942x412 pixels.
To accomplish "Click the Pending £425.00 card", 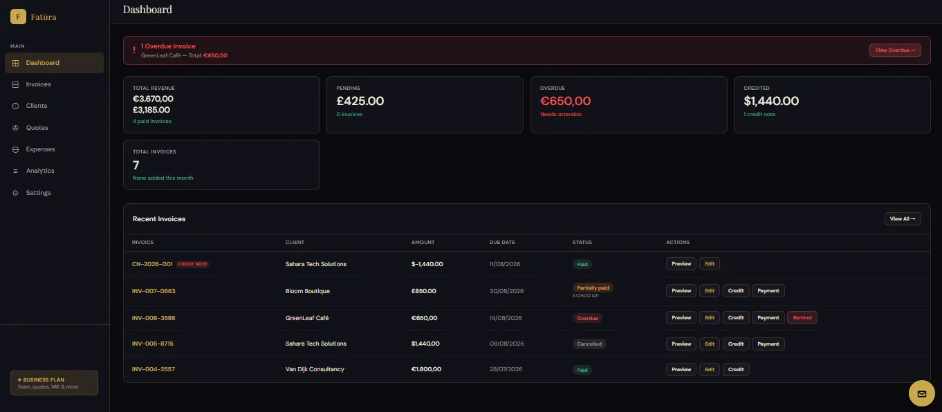I will (x=425, y=104).
